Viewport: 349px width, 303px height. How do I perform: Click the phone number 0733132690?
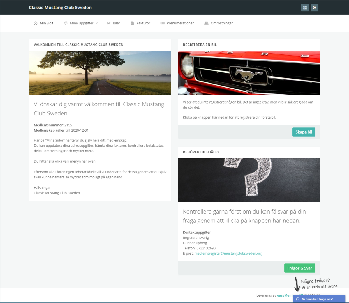click(x=206, y=248)
